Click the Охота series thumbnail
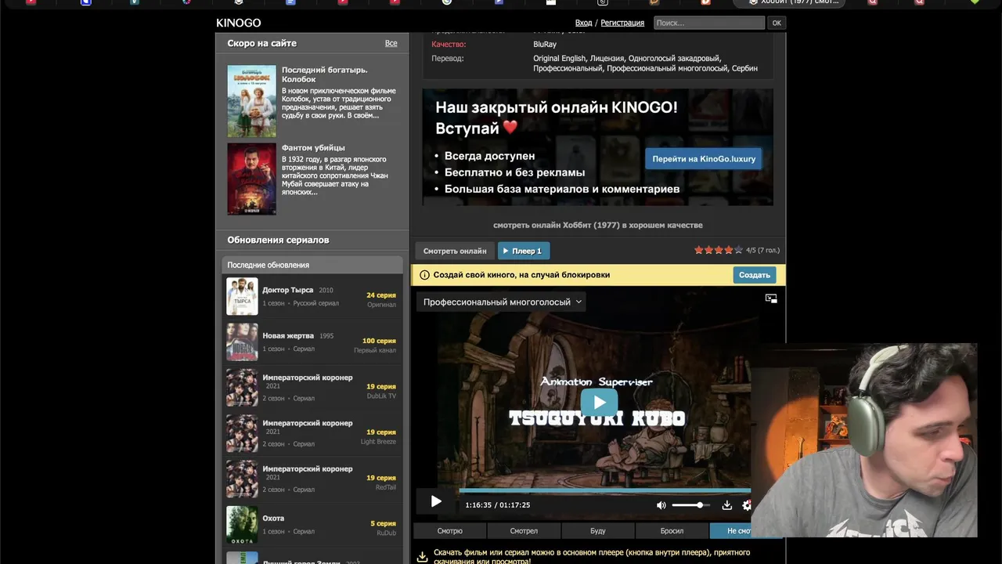Viewport: 1002px width, 564px height. pyautogui.click(x=242, y=524)
